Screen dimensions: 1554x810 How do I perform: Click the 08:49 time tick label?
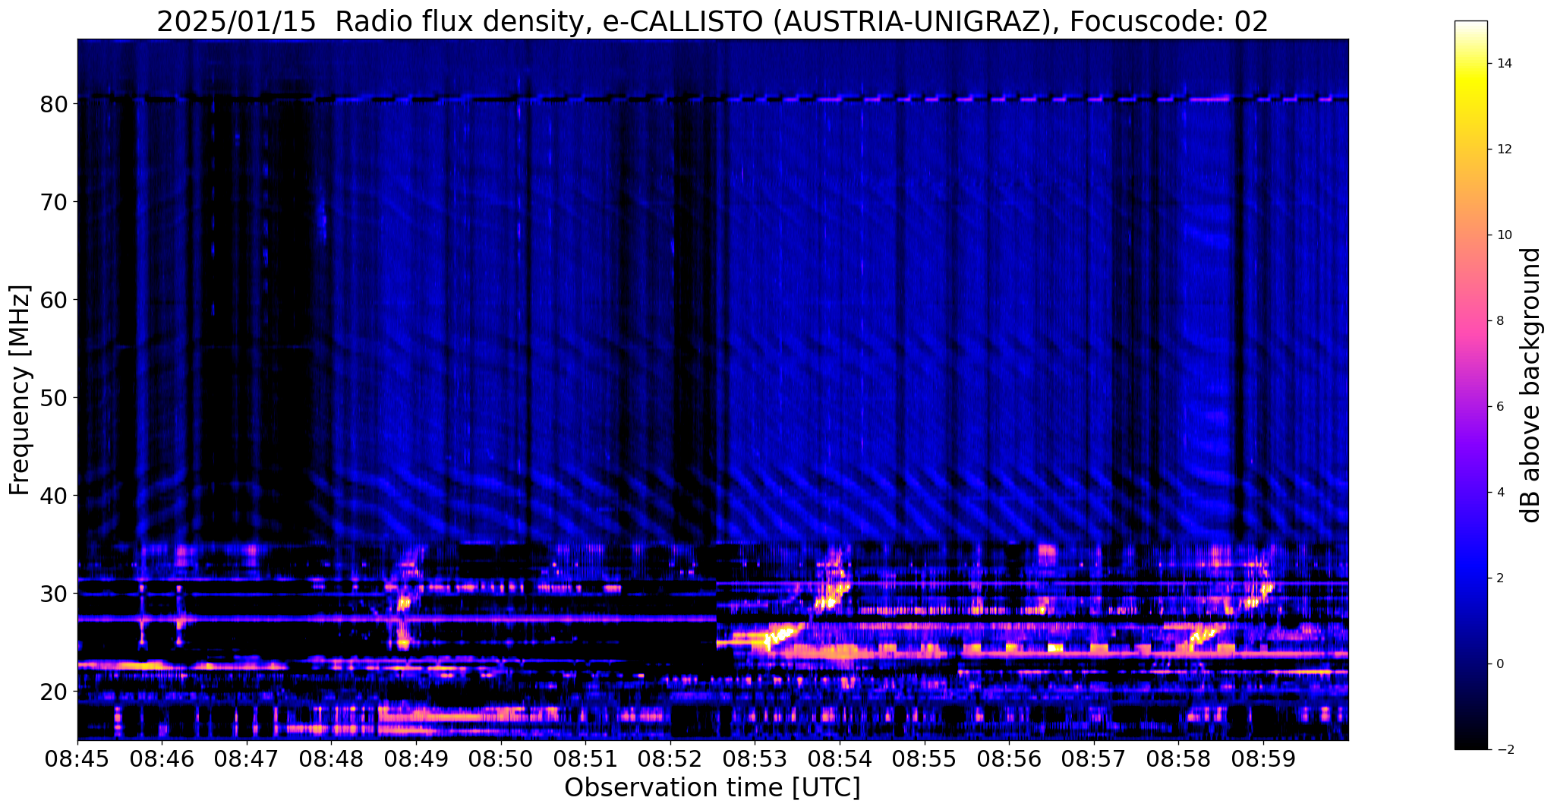click(x=416, y=758)
